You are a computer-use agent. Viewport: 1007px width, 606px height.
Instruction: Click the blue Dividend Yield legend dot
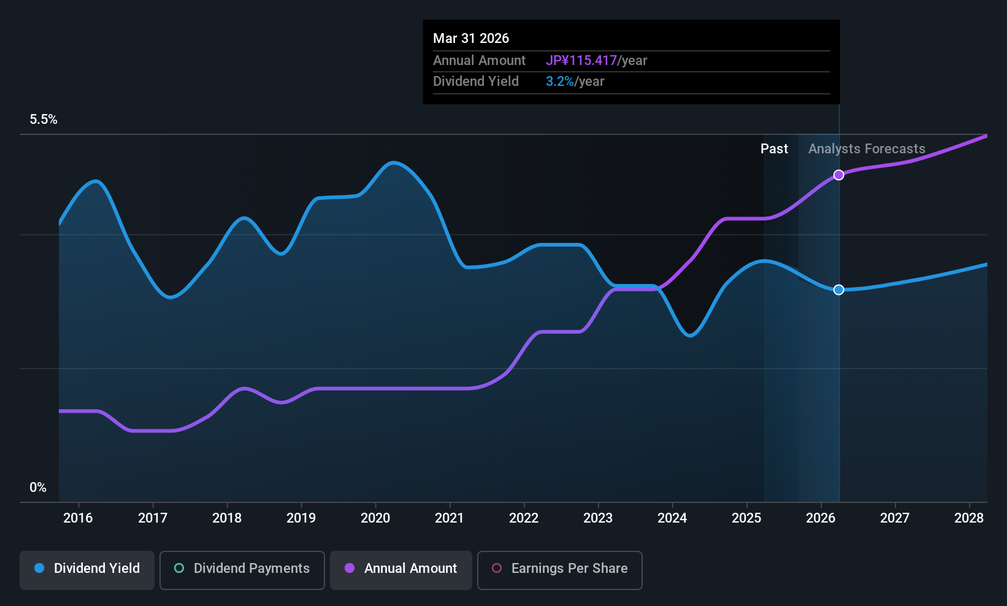[39, 568]
